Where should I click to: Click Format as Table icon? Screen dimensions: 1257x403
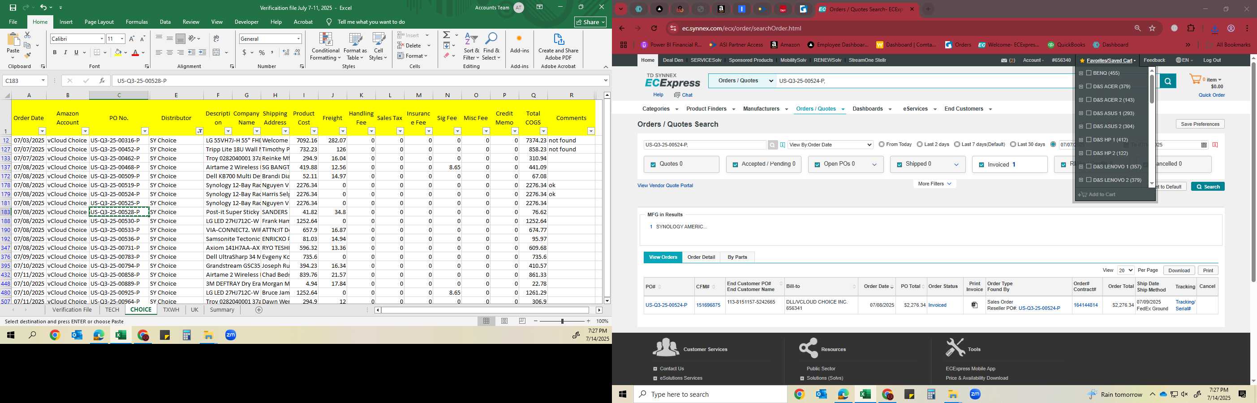tap(355, 47)
